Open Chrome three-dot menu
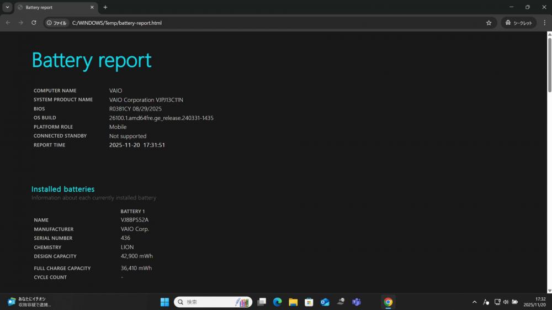This screenshot has height=310, width=552. (544, 23)
